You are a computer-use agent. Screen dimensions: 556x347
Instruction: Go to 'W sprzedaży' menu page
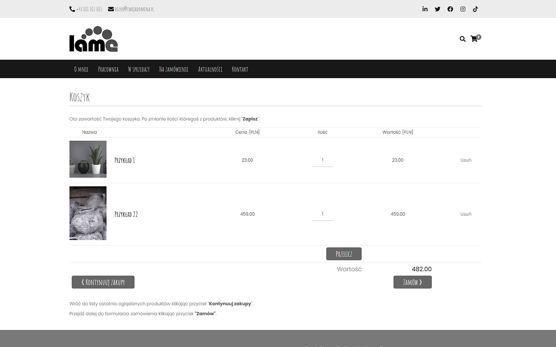pyautogui.click(x=139, y=69)
